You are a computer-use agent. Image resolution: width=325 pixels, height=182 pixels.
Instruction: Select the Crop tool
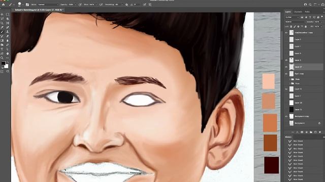(x=2, y=23)
